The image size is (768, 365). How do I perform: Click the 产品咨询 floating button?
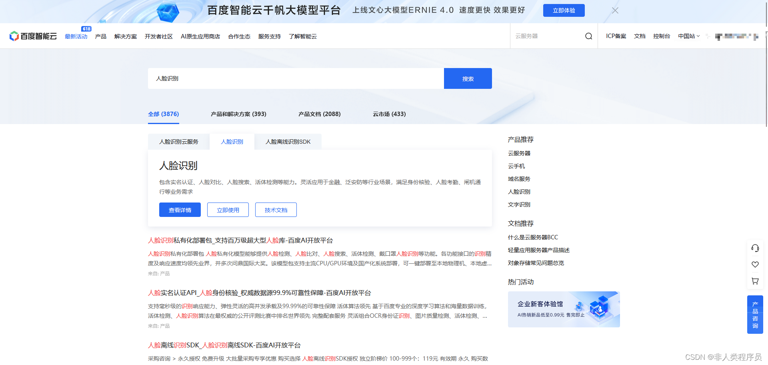(x=755, y=315)
